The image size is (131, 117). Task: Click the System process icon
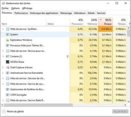click(7, 35)
